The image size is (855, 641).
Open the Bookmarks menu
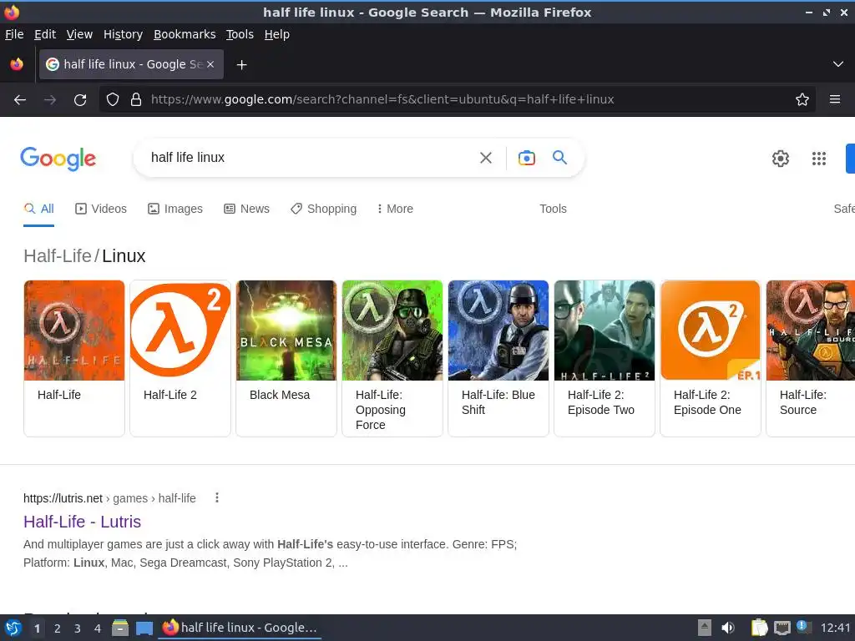click(x=185, y=34)
